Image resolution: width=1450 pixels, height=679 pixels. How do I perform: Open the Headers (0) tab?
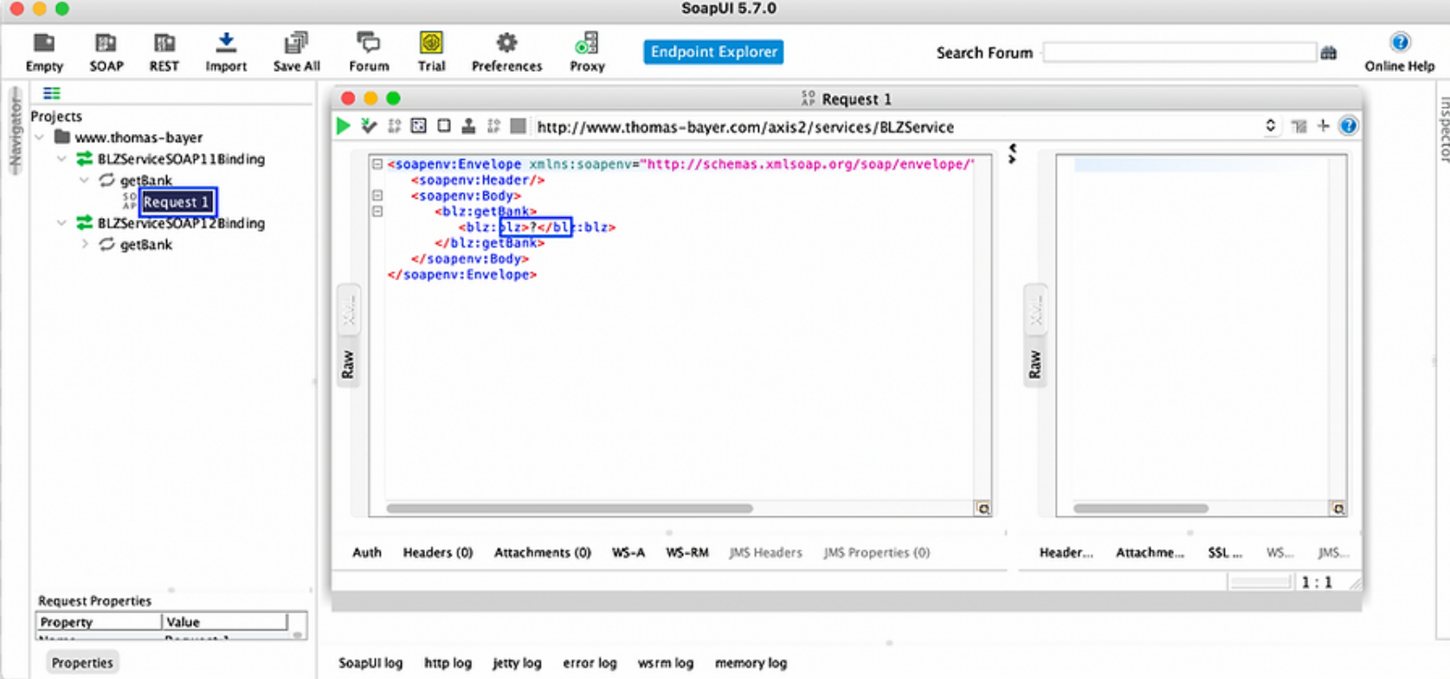click(438, 552)
